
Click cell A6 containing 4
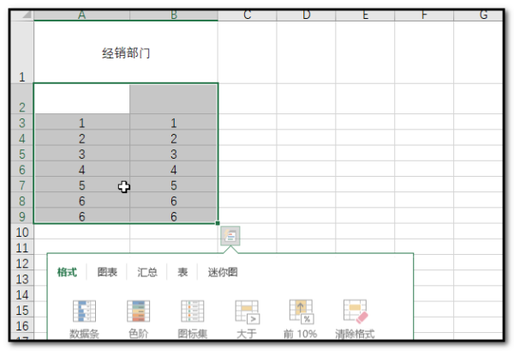pos(82,169)
